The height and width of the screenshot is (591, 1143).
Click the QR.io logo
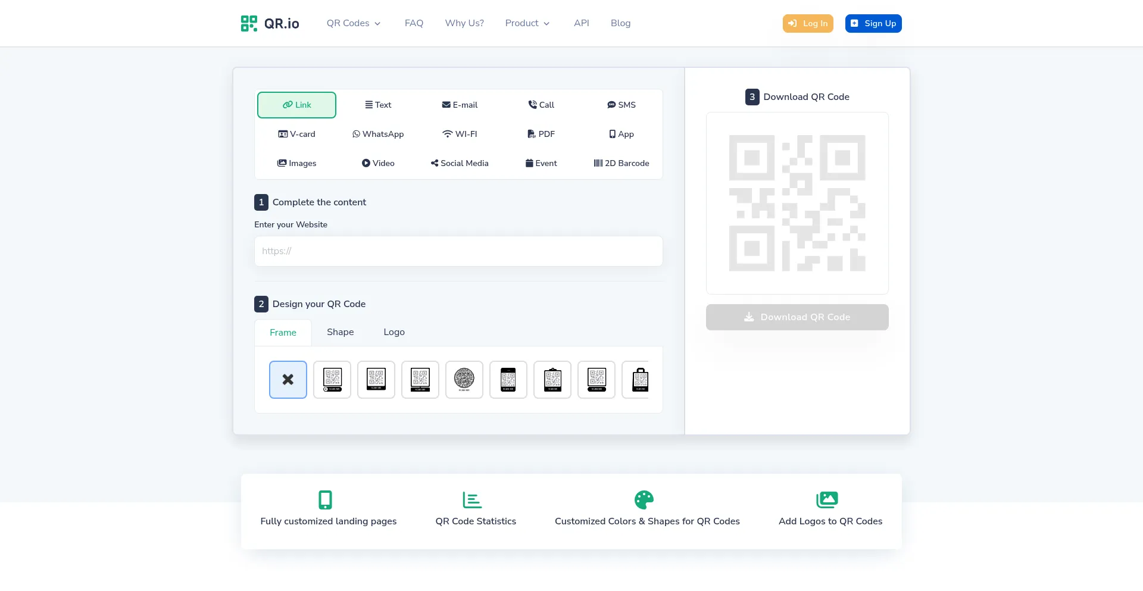[270, 23]
